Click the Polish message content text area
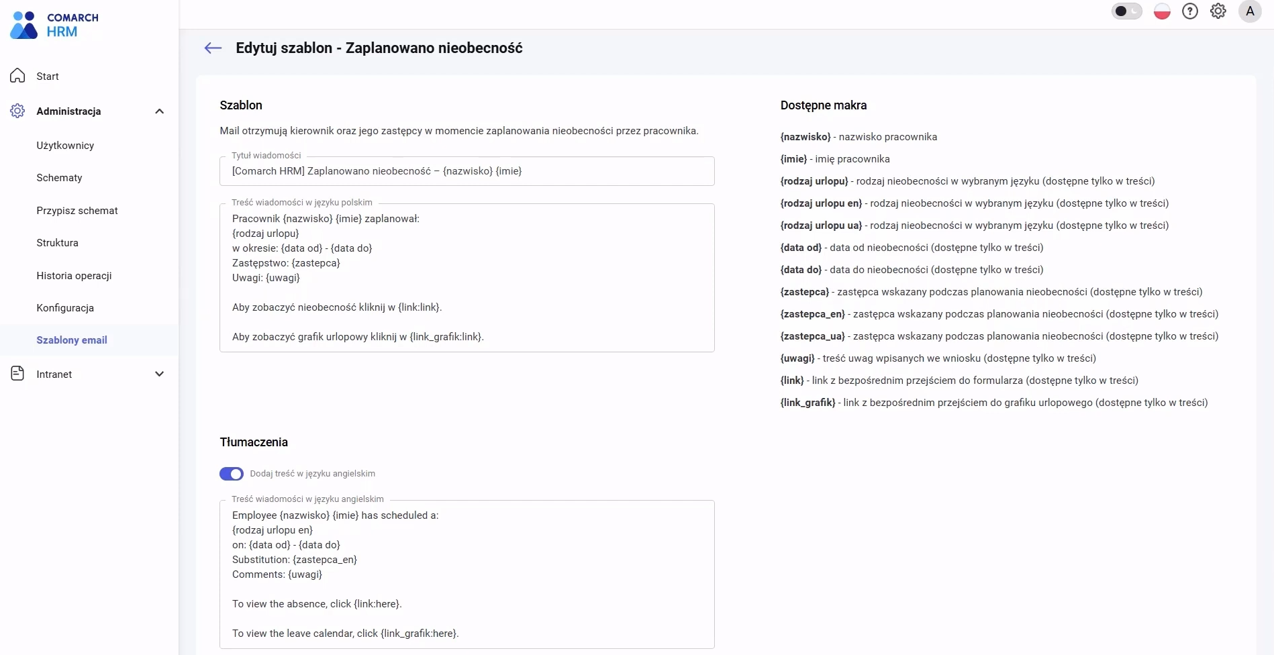The height and width of the screenshot is (655, 1274). coord(467,278)
